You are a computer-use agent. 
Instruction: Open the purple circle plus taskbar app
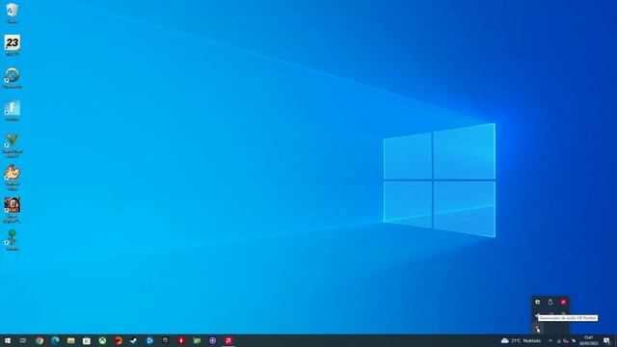(212, 340)
